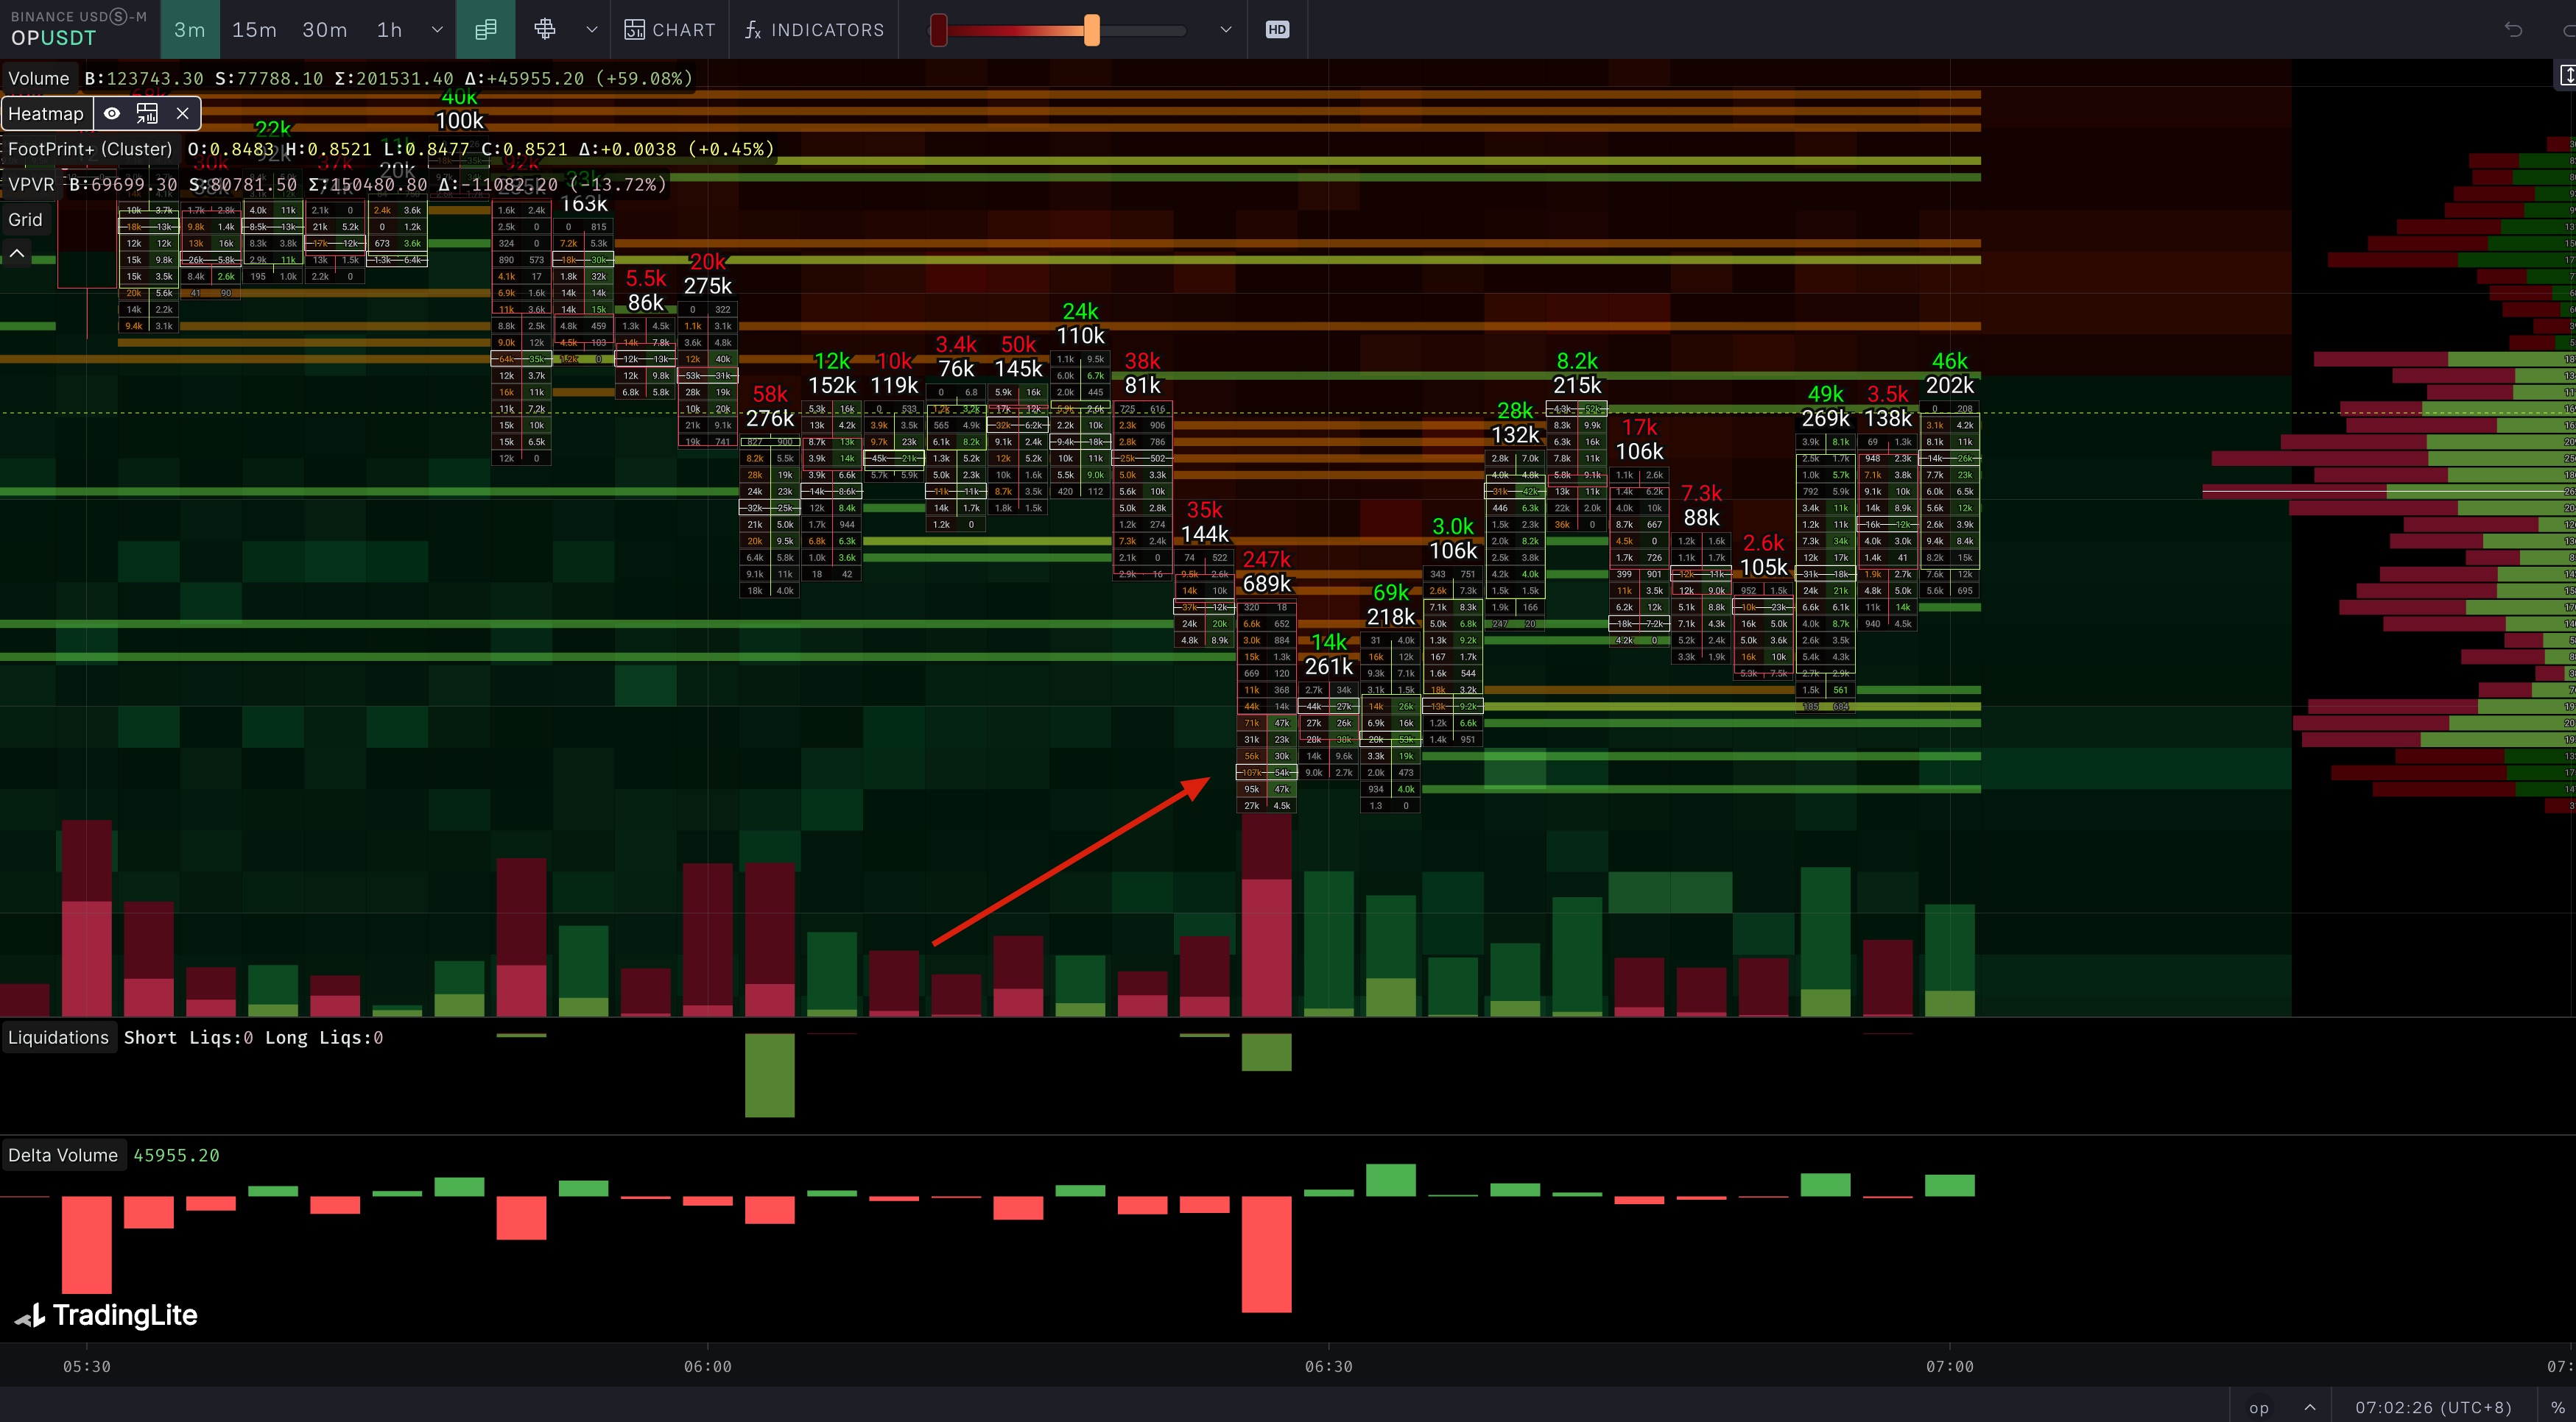This screenshot has width=2576, height=1422.
Task: Open the INDICATORS menu
Action: (x=814, y=30)
